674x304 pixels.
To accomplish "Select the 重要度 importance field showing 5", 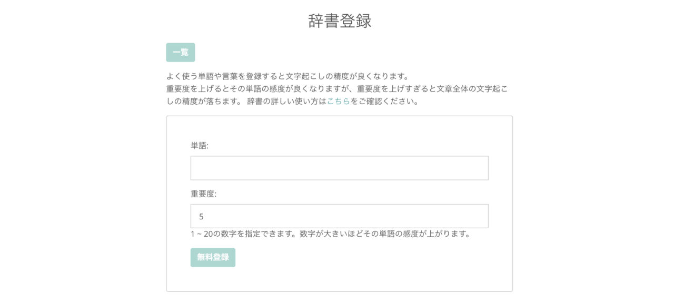I will [339, 216].
